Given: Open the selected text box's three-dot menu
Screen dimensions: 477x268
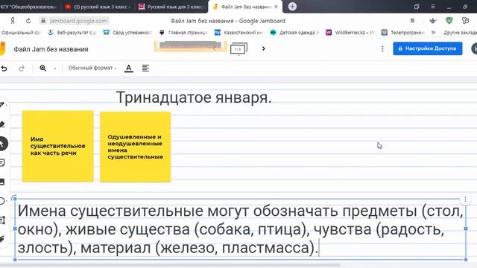Looking at the screenshot, I should point(465,200).
